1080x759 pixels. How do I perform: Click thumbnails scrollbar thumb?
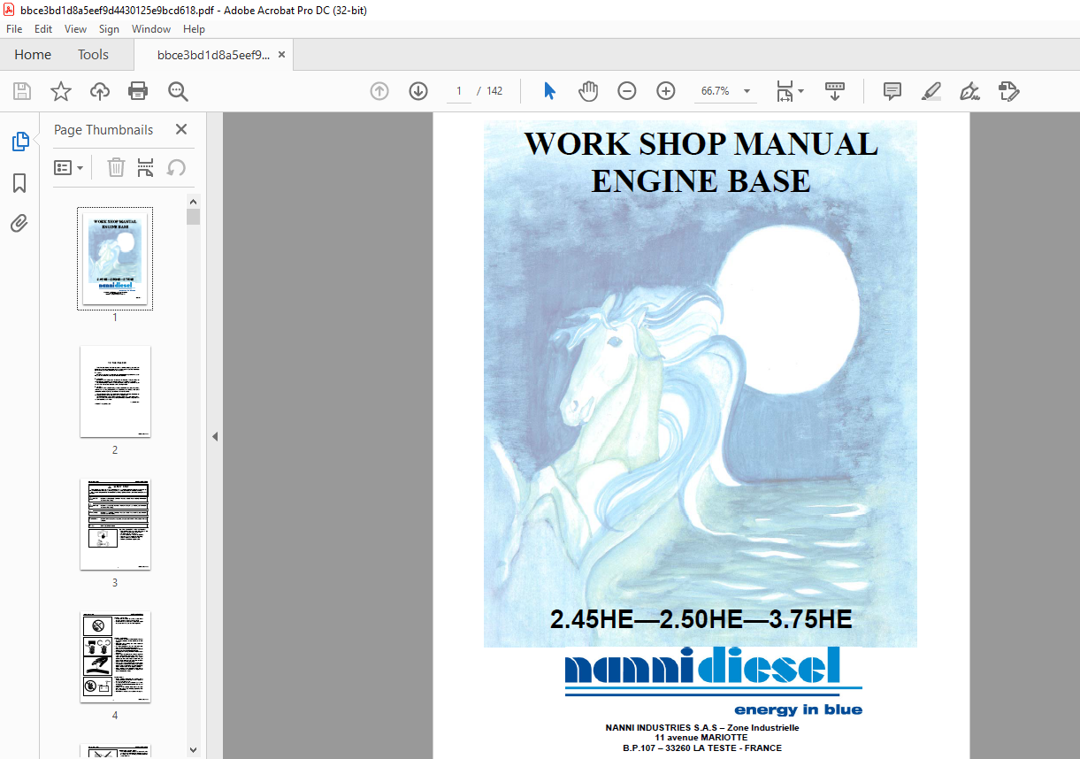coord(194,217)
